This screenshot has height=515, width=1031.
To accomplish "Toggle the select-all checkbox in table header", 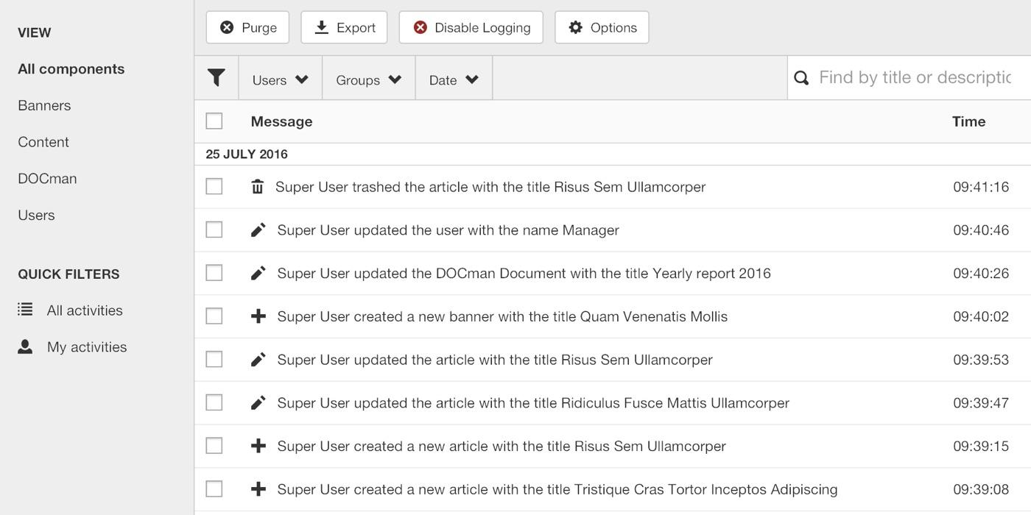I will tap(214, 121).
